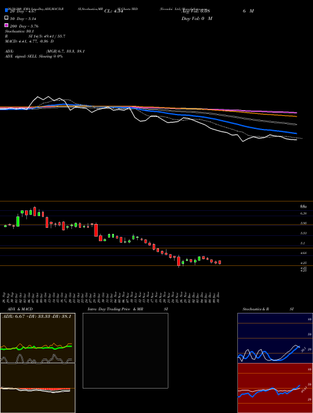Select the '50 Day = 5.14' legend text
The height and width of the screenshot is (413, 313).
tap(23, 19)
